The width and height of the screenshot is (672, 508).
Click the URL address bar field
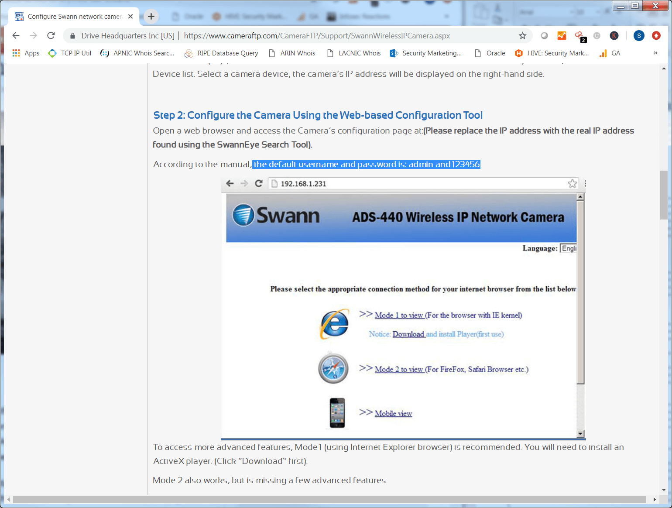click(316, 36)
